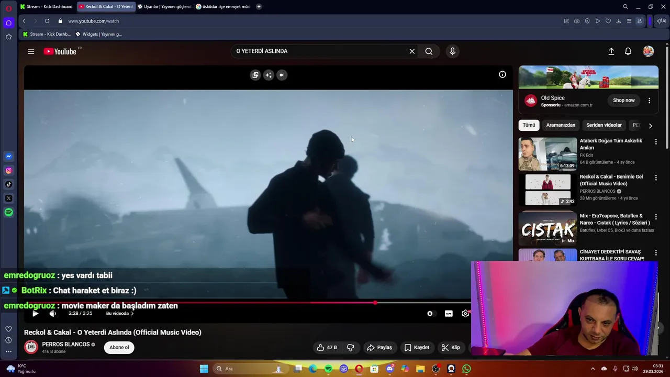670x377 pixels.
Task: Open Windows Start menu
Action: tap(204, 369)
